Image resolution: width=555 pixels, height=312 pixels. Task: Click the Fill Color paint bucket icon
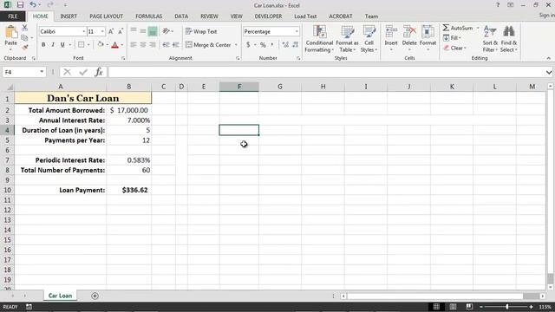[x=101, y=44]
